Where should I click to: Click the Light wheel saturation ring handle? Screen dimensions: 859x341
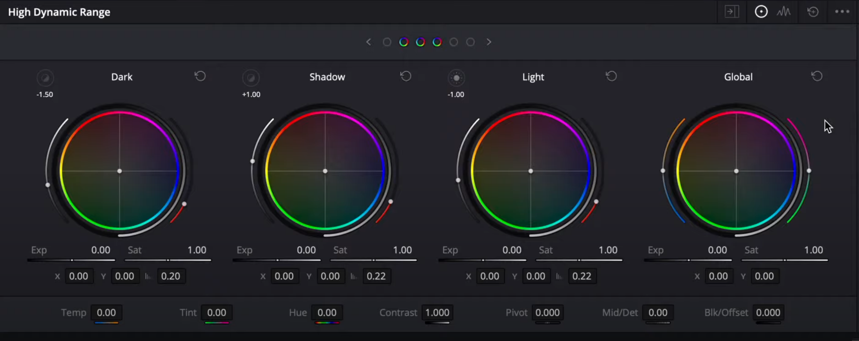(x=596, y=202)
